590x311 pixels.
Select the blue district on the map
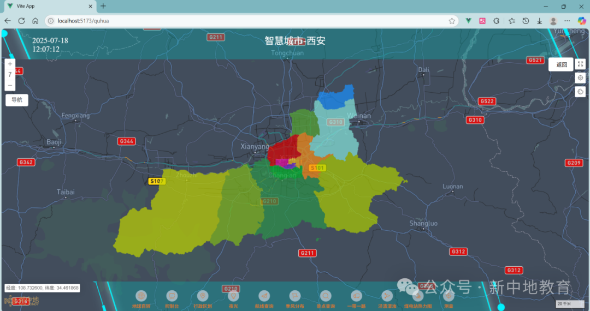click(x=336, y=98)
